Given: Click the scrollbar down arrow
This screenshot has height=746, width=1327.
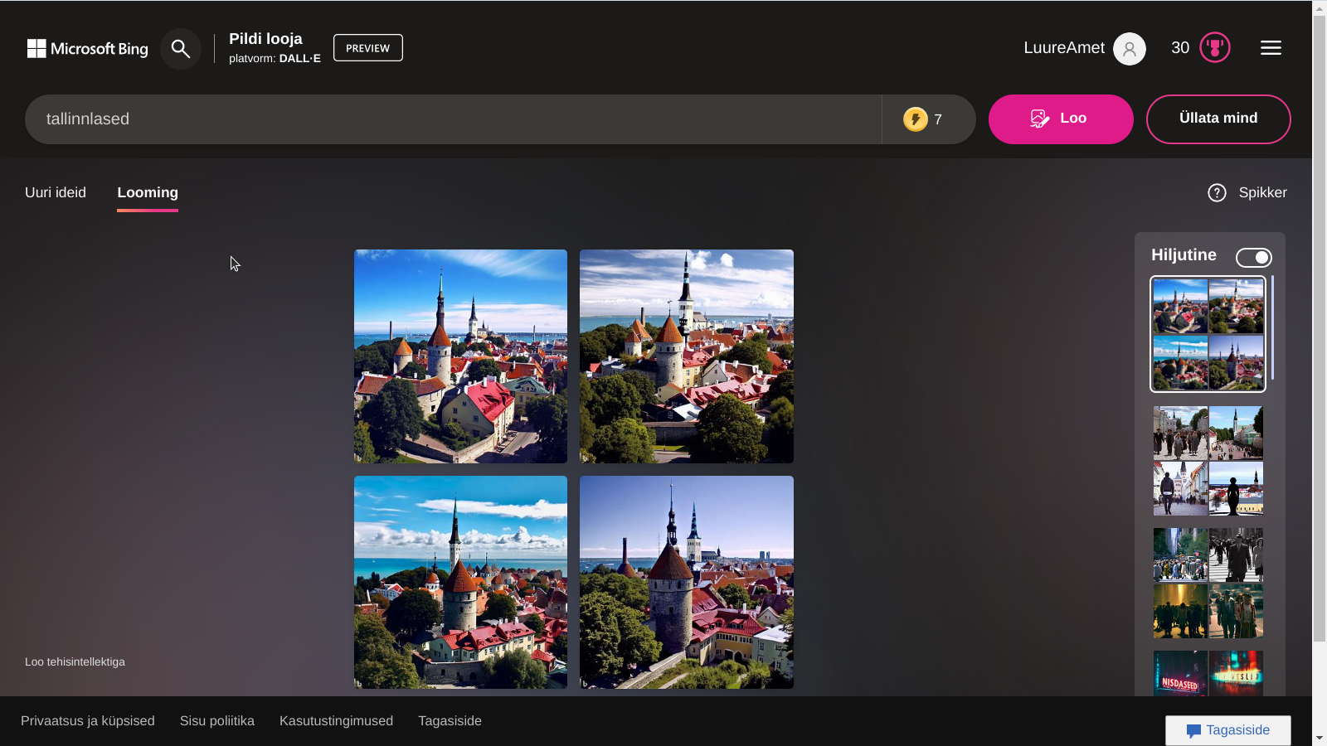Looking at the screenshot, I should (x=1320, y=738).
